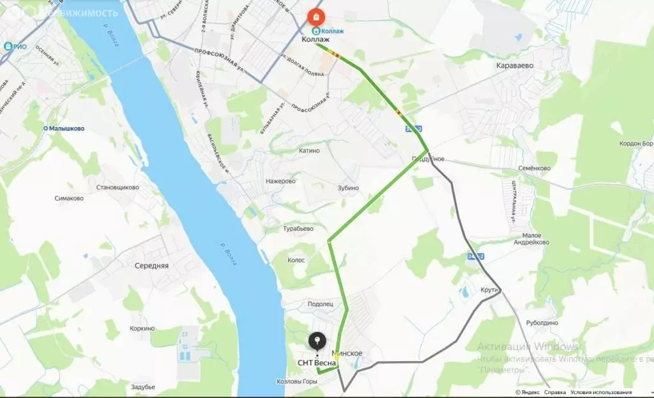
Task: Open the Яндекс copyright link
Action: (x=528, y=392)
